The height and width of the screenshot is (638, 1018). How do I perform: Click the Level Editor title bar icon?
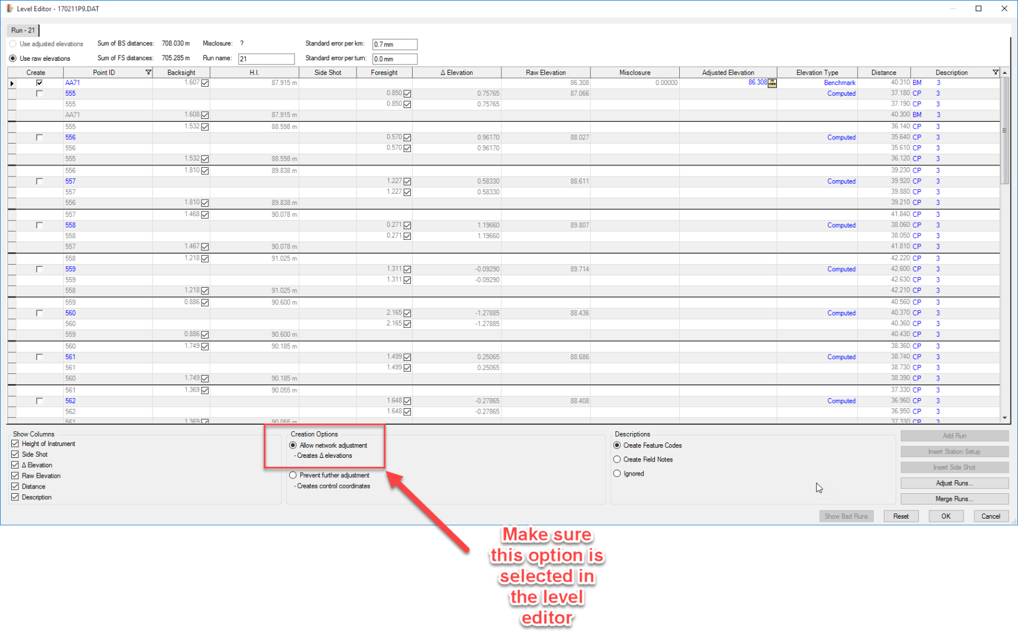9,8
